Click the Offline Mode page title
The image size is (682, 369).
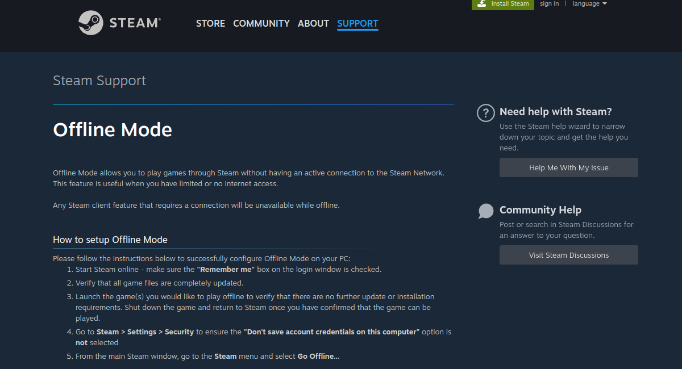pyautogui.click(x=113, y=129)
